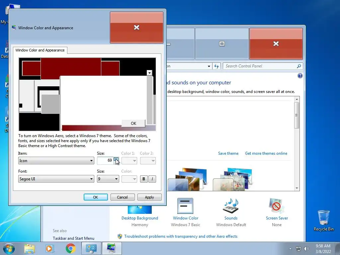The width and height of the screenshot is (340, 255).
Task: Open the Item dropdown showing Icon
Action: click(56, 161)
